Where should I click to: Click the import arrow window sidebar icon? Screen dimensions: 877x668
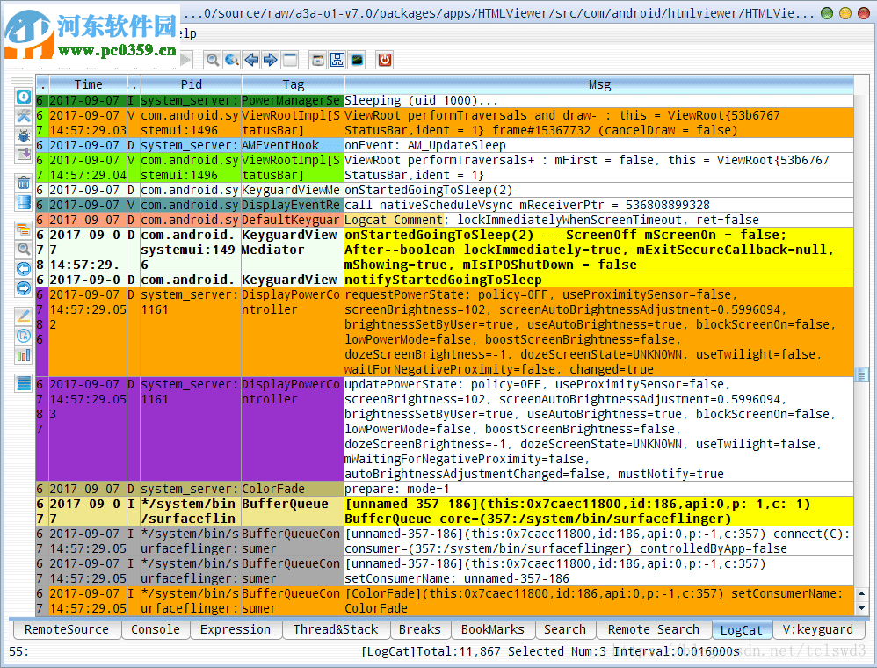[24, 154]
